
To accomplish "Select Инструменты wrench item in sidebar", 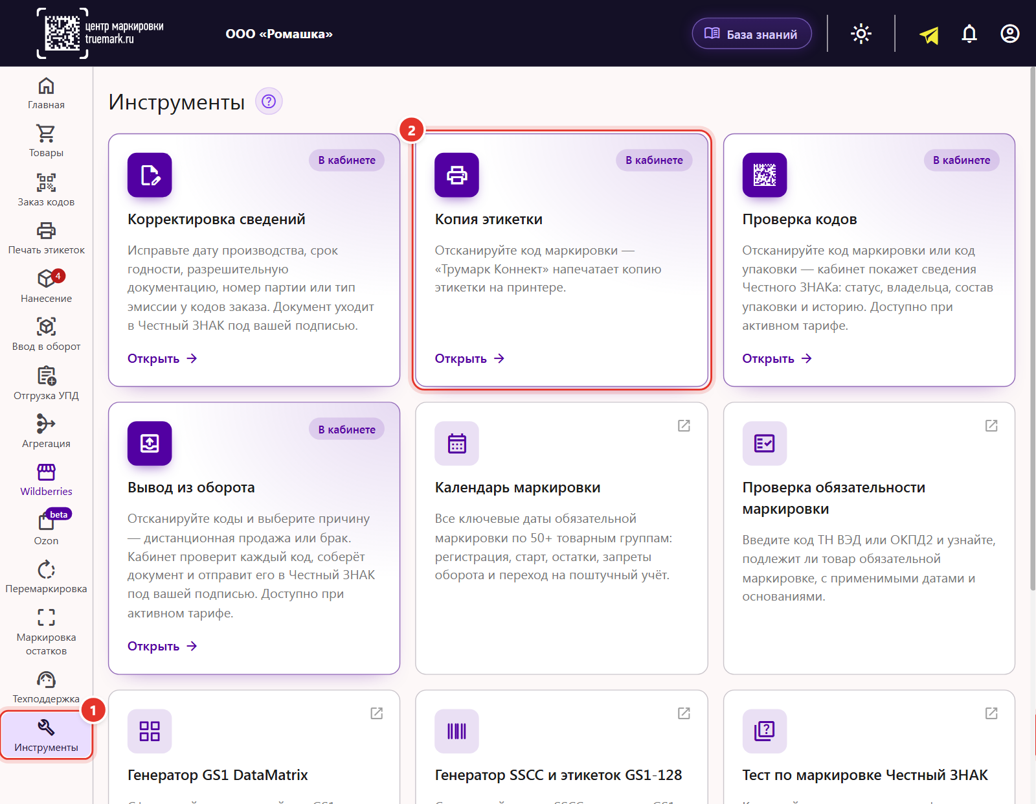I will [x=46, y=735].
